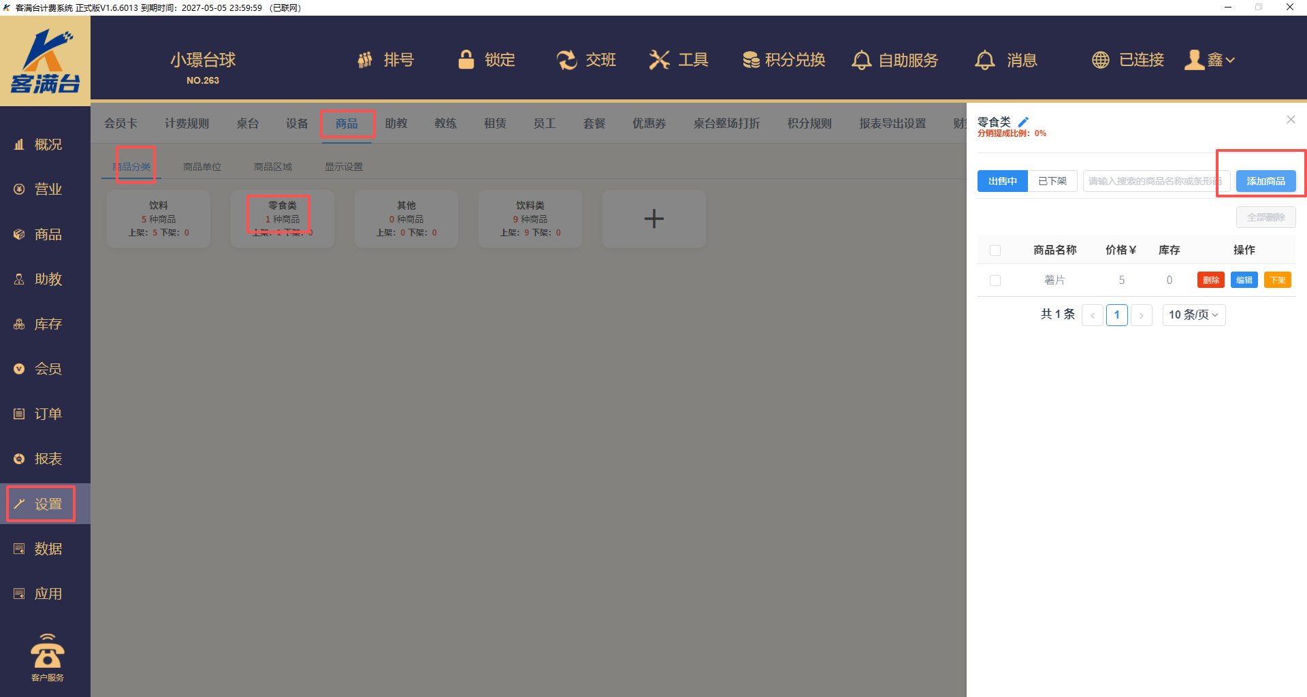Toggle the select-all checkbox in table header

point(995,250)
